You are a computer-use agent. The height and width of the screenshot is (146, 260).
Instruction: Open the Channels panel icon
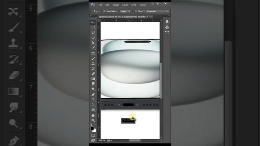click(167, 27)
